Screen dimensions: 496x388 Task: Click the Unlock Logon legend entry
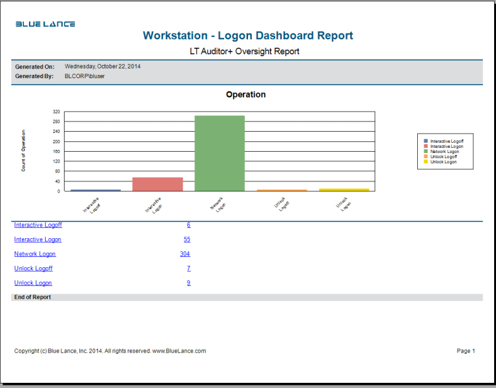click(443, 161)
